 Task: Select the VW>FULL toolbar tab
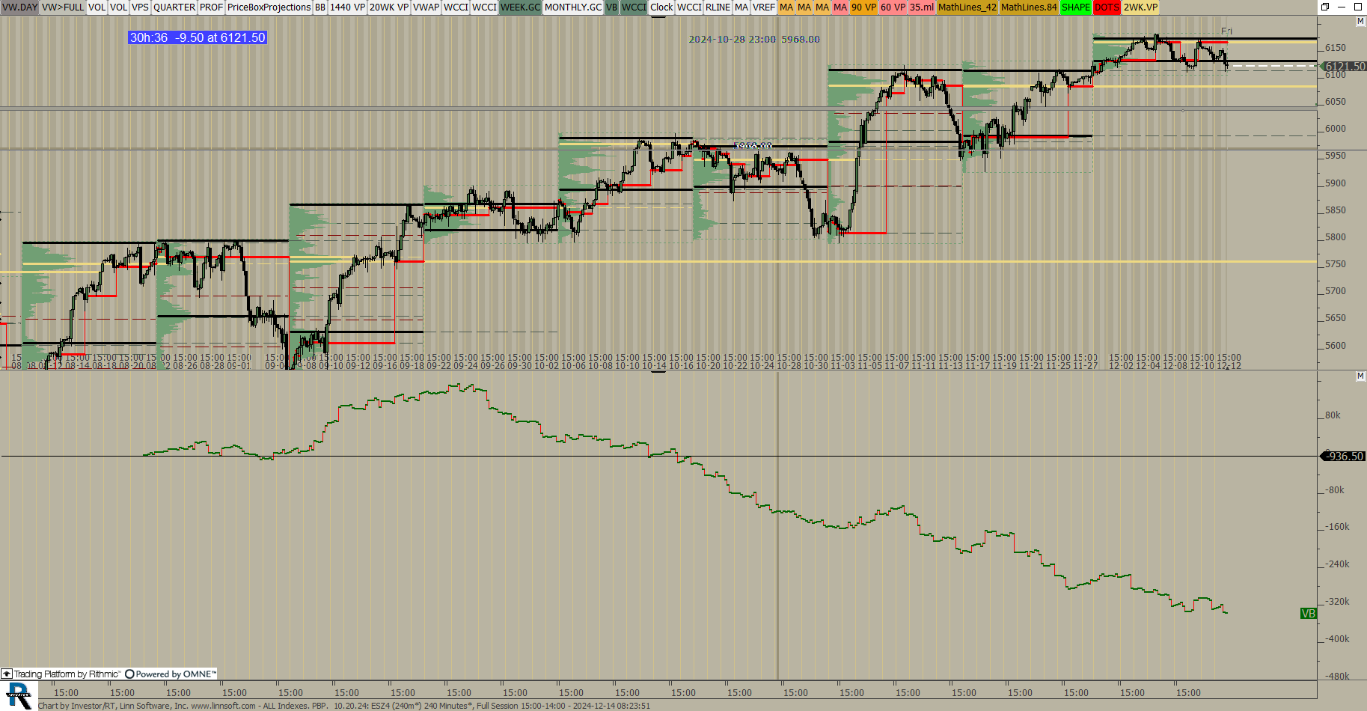click(x=63, y=7)
